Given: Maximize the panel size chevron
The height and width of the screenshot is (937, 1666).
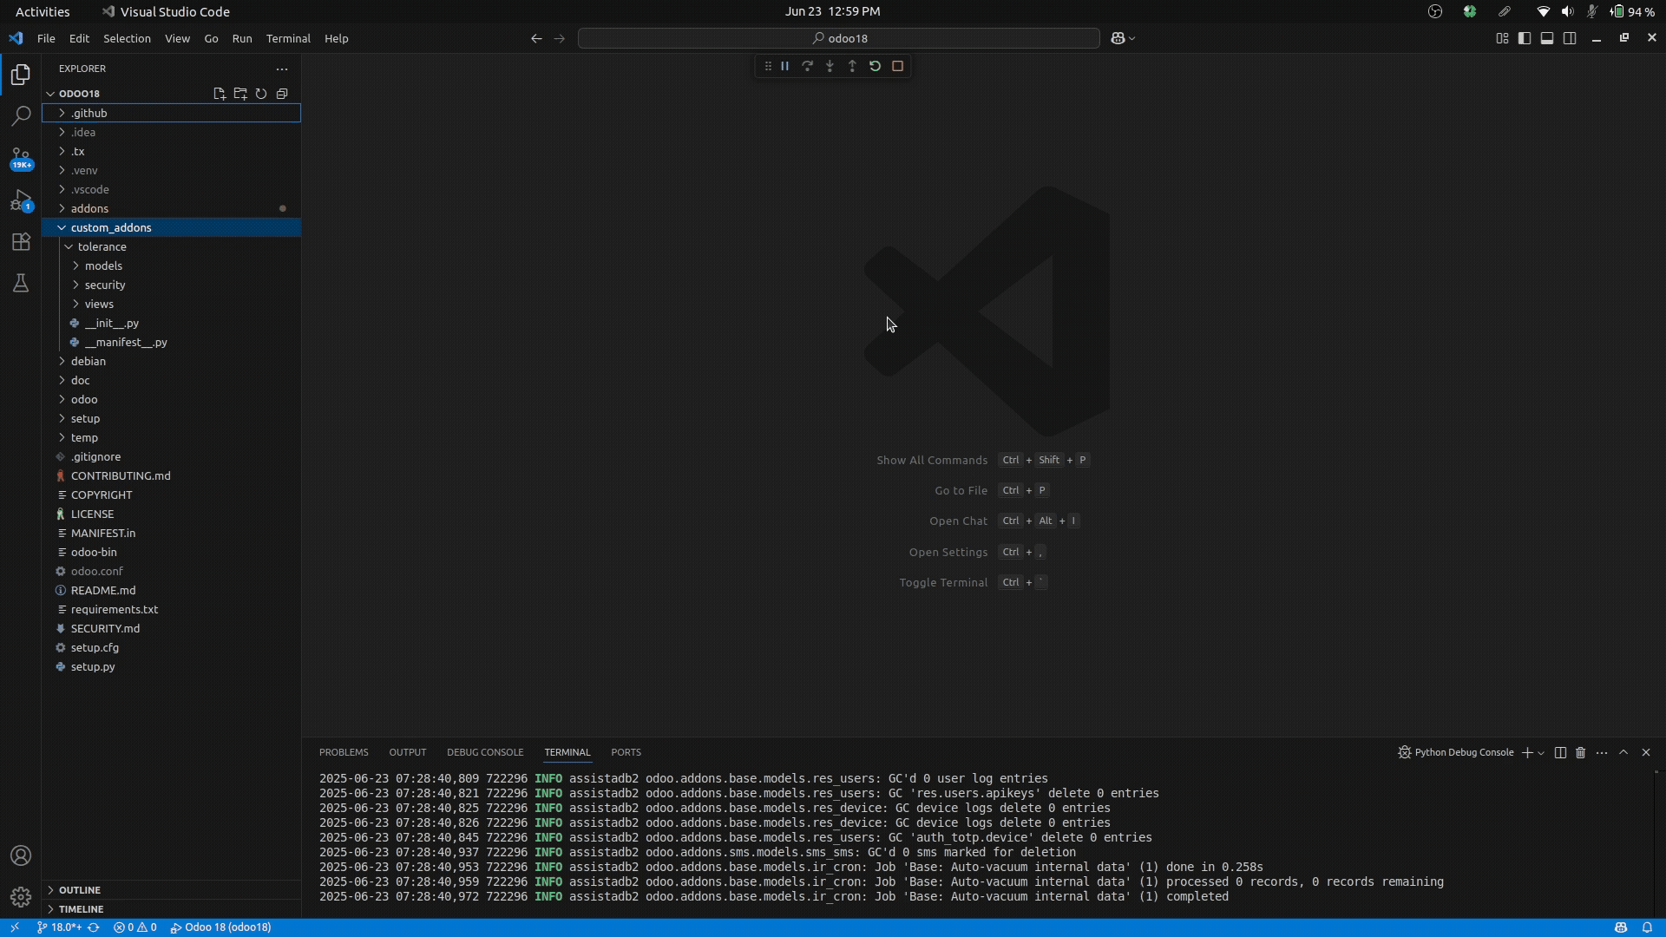Looking at the screenshot, I should [1623, 753].
